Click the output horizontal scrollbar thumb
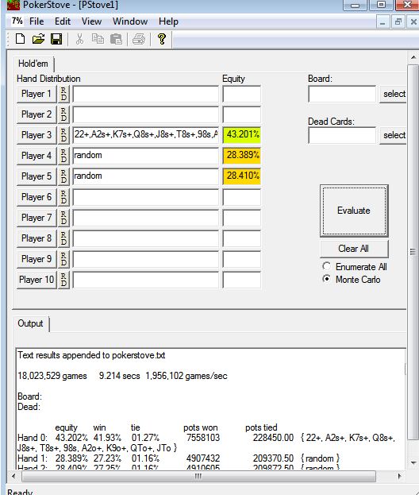Screen dimensions: 419x495 click(x=198, y=476)
